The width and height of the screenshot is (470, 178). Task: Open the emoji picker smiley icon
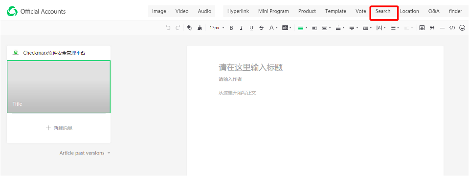pyautogui.click(x=462, y=28)
